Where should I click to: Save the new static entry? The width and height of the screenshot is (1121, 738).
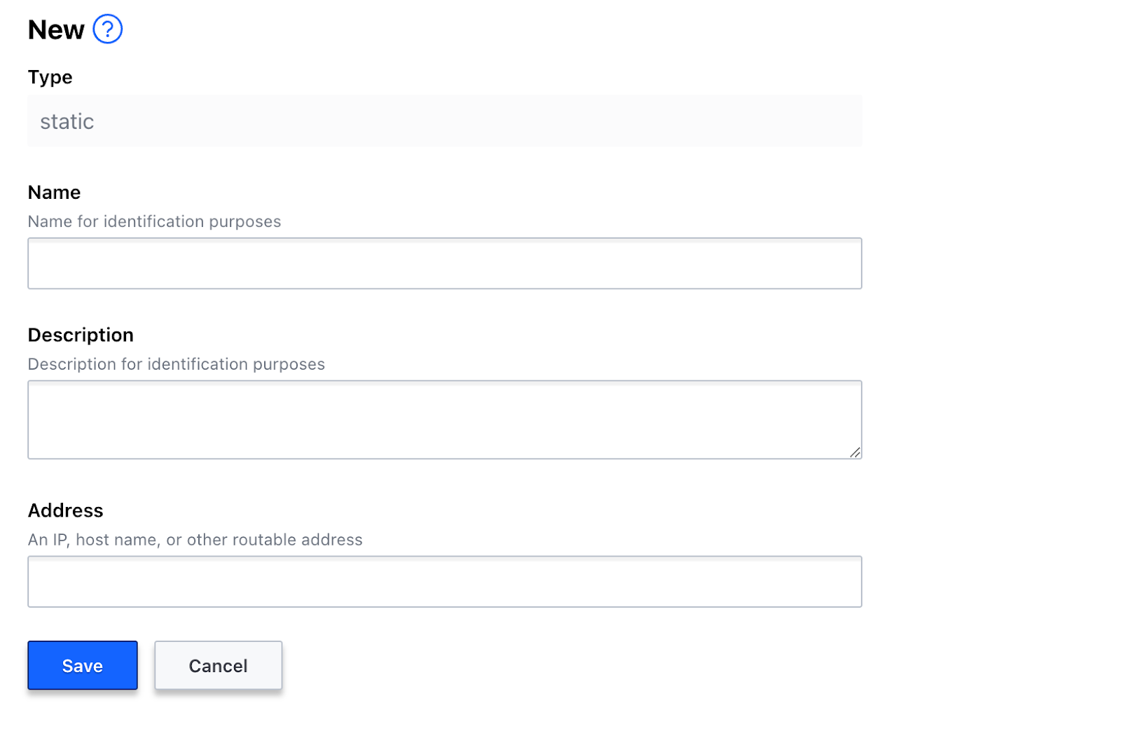(82, 665)
